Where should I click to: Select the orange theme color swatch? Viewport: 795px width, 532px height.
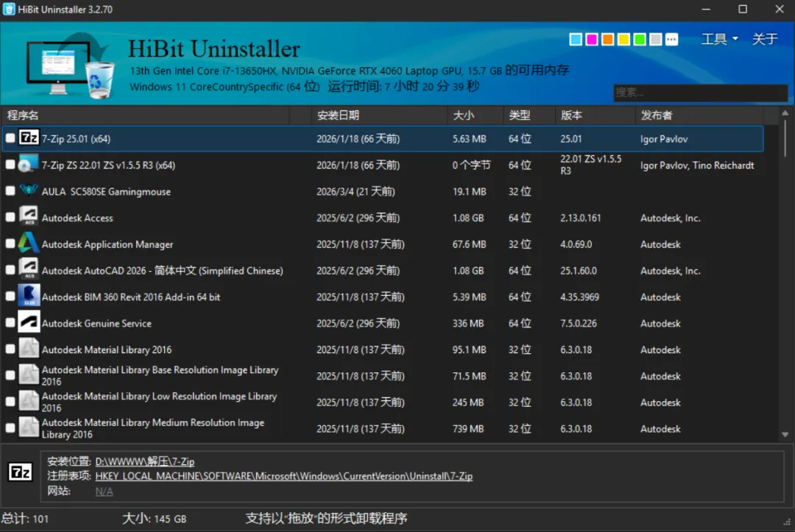tap(607, 40)
